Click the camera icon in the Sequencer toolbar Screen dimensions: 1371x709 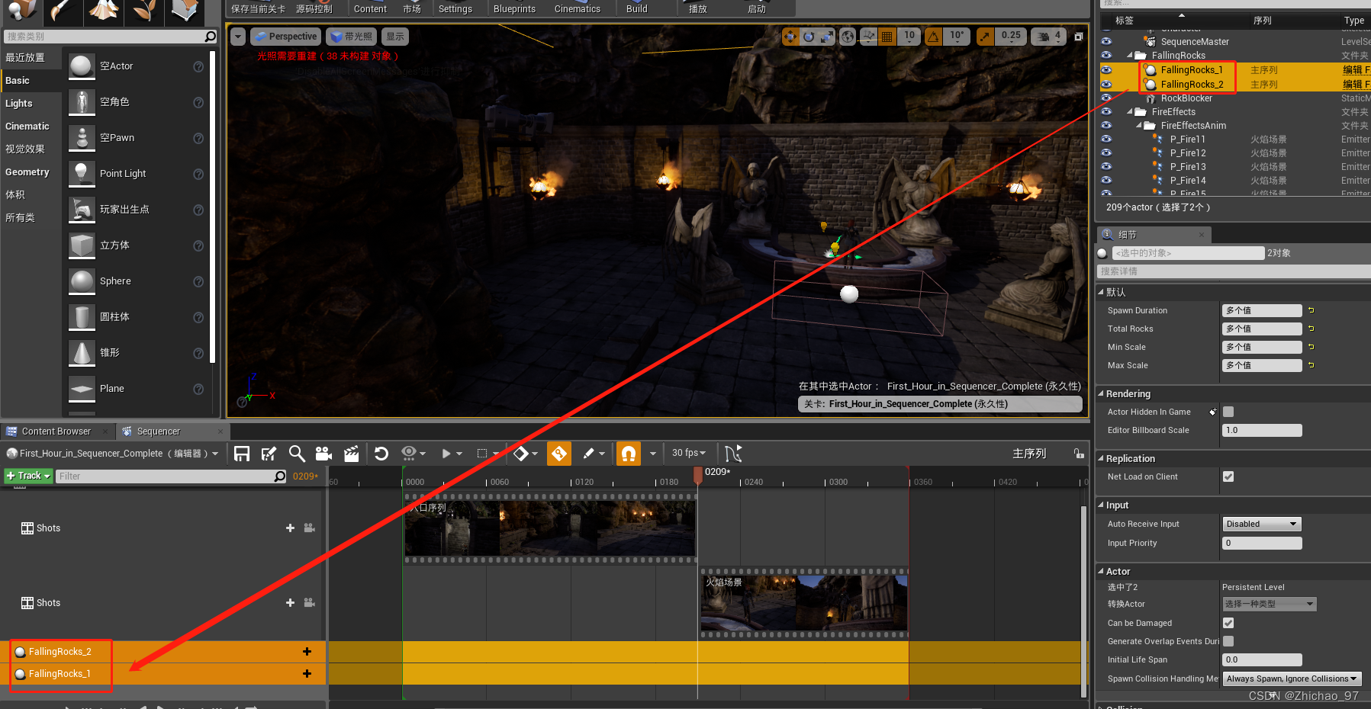[x=323, y=454]
